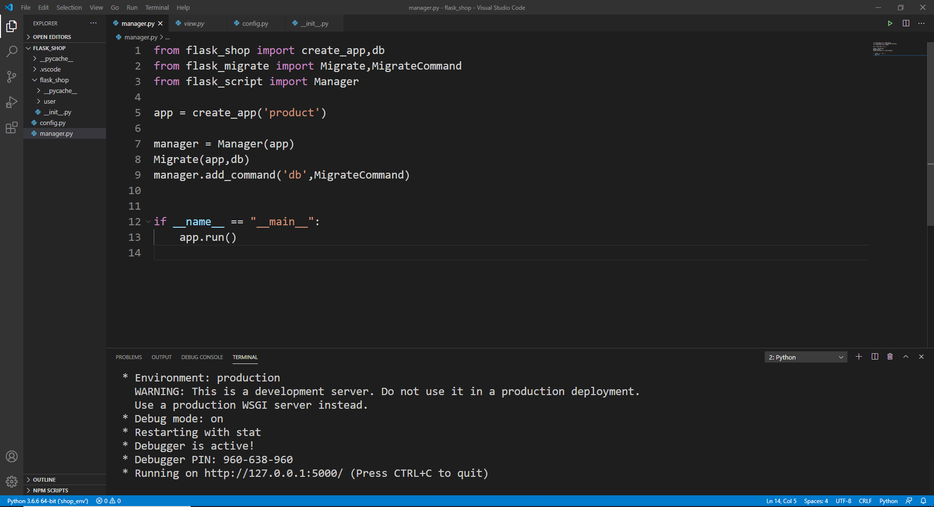The height and width of the screenshot is (507, 934).
Task: Open the Help menu
Action: tap(183, 7)
